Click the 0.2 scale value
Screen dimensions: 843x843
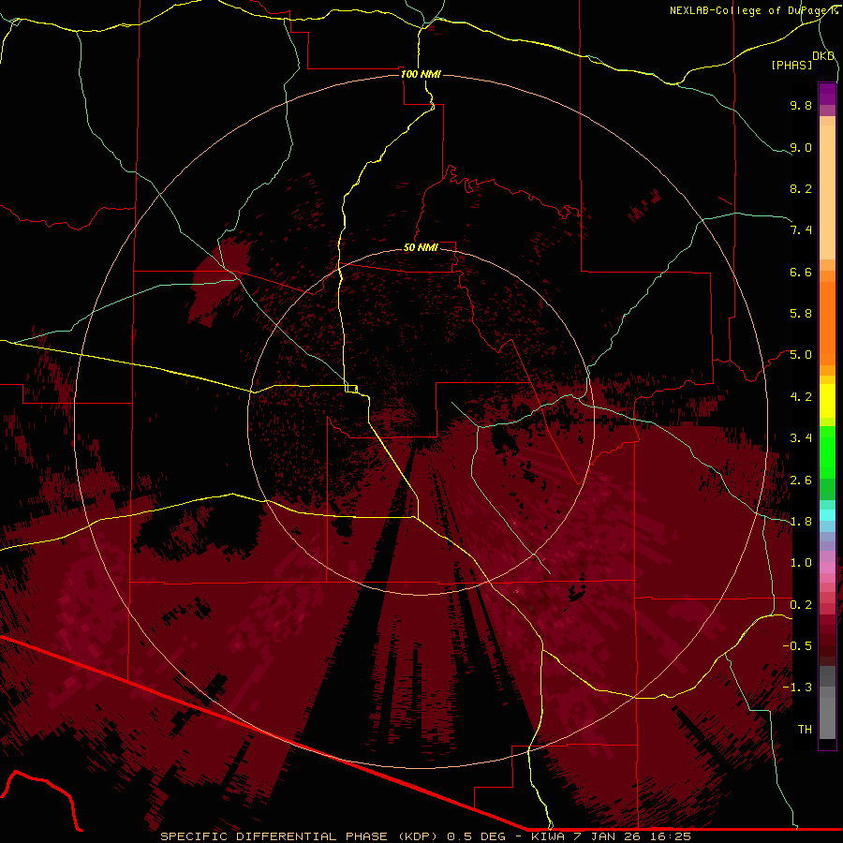coord(801,605)
